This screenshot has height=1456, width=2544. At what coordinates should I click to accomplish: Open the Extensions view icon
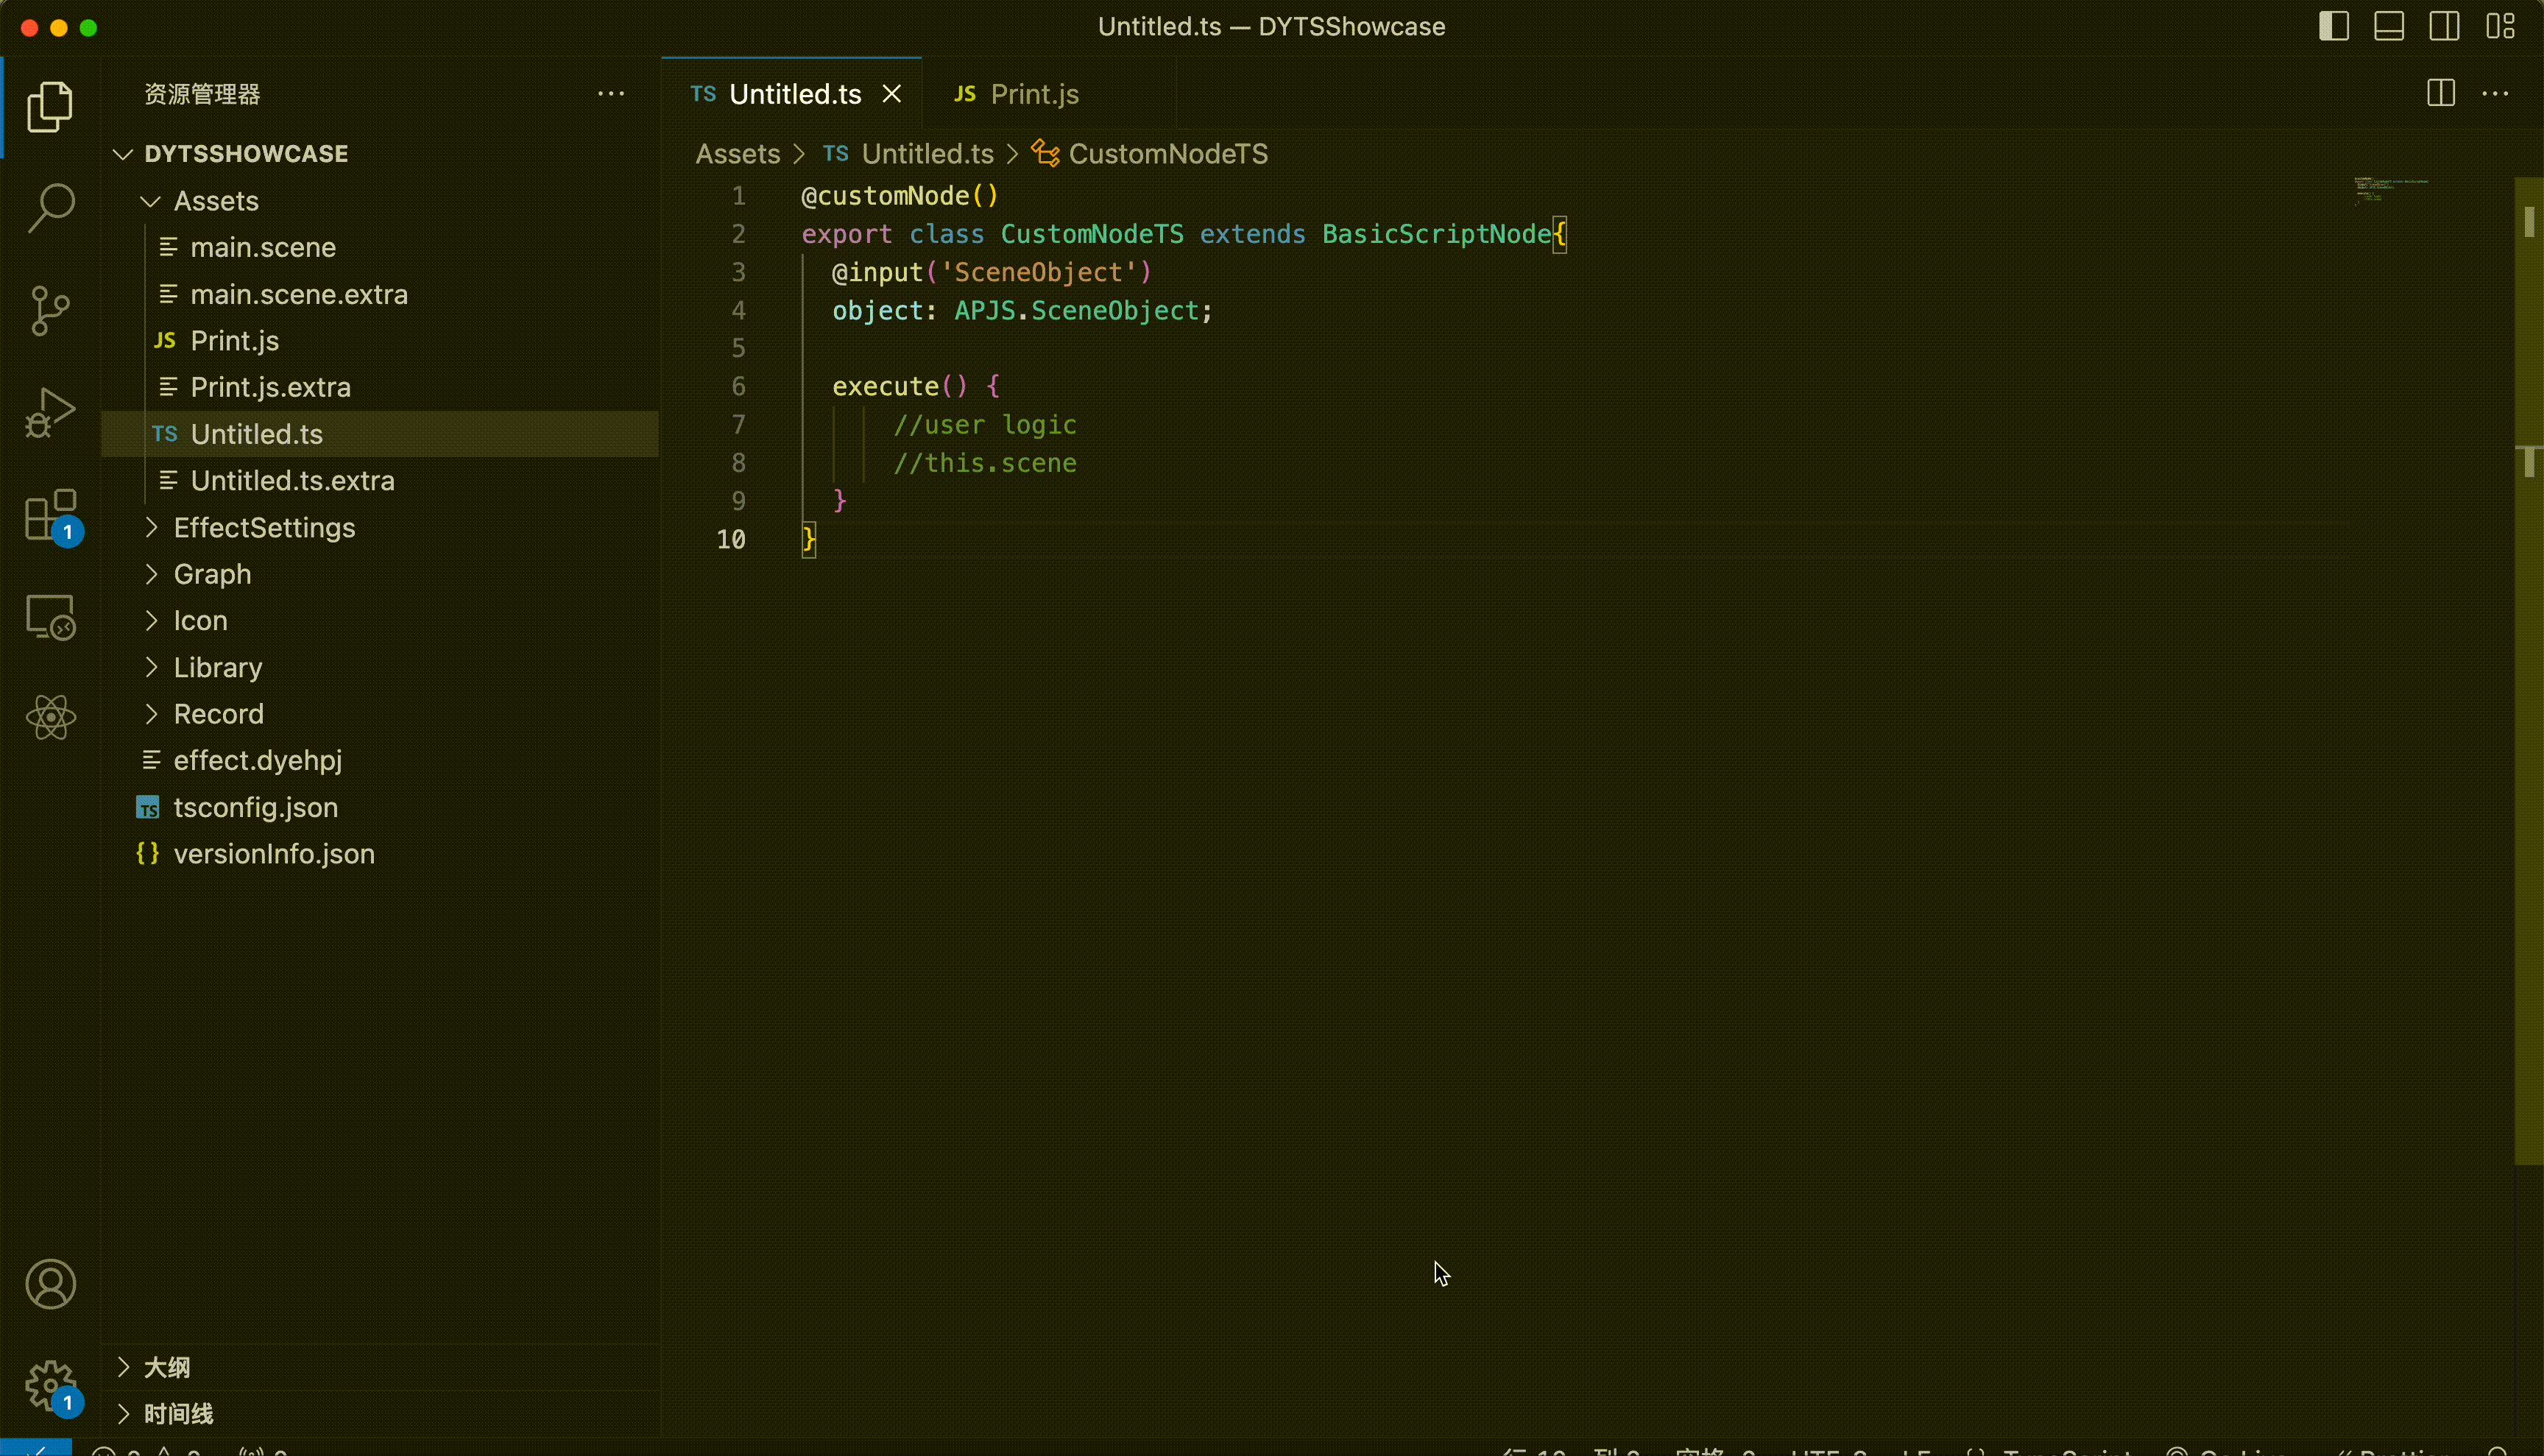(x=50, y=515)
